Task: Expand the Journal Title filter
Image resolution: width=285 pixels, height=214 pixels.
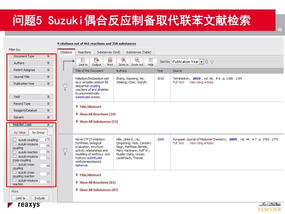Action: coord(31,77)
